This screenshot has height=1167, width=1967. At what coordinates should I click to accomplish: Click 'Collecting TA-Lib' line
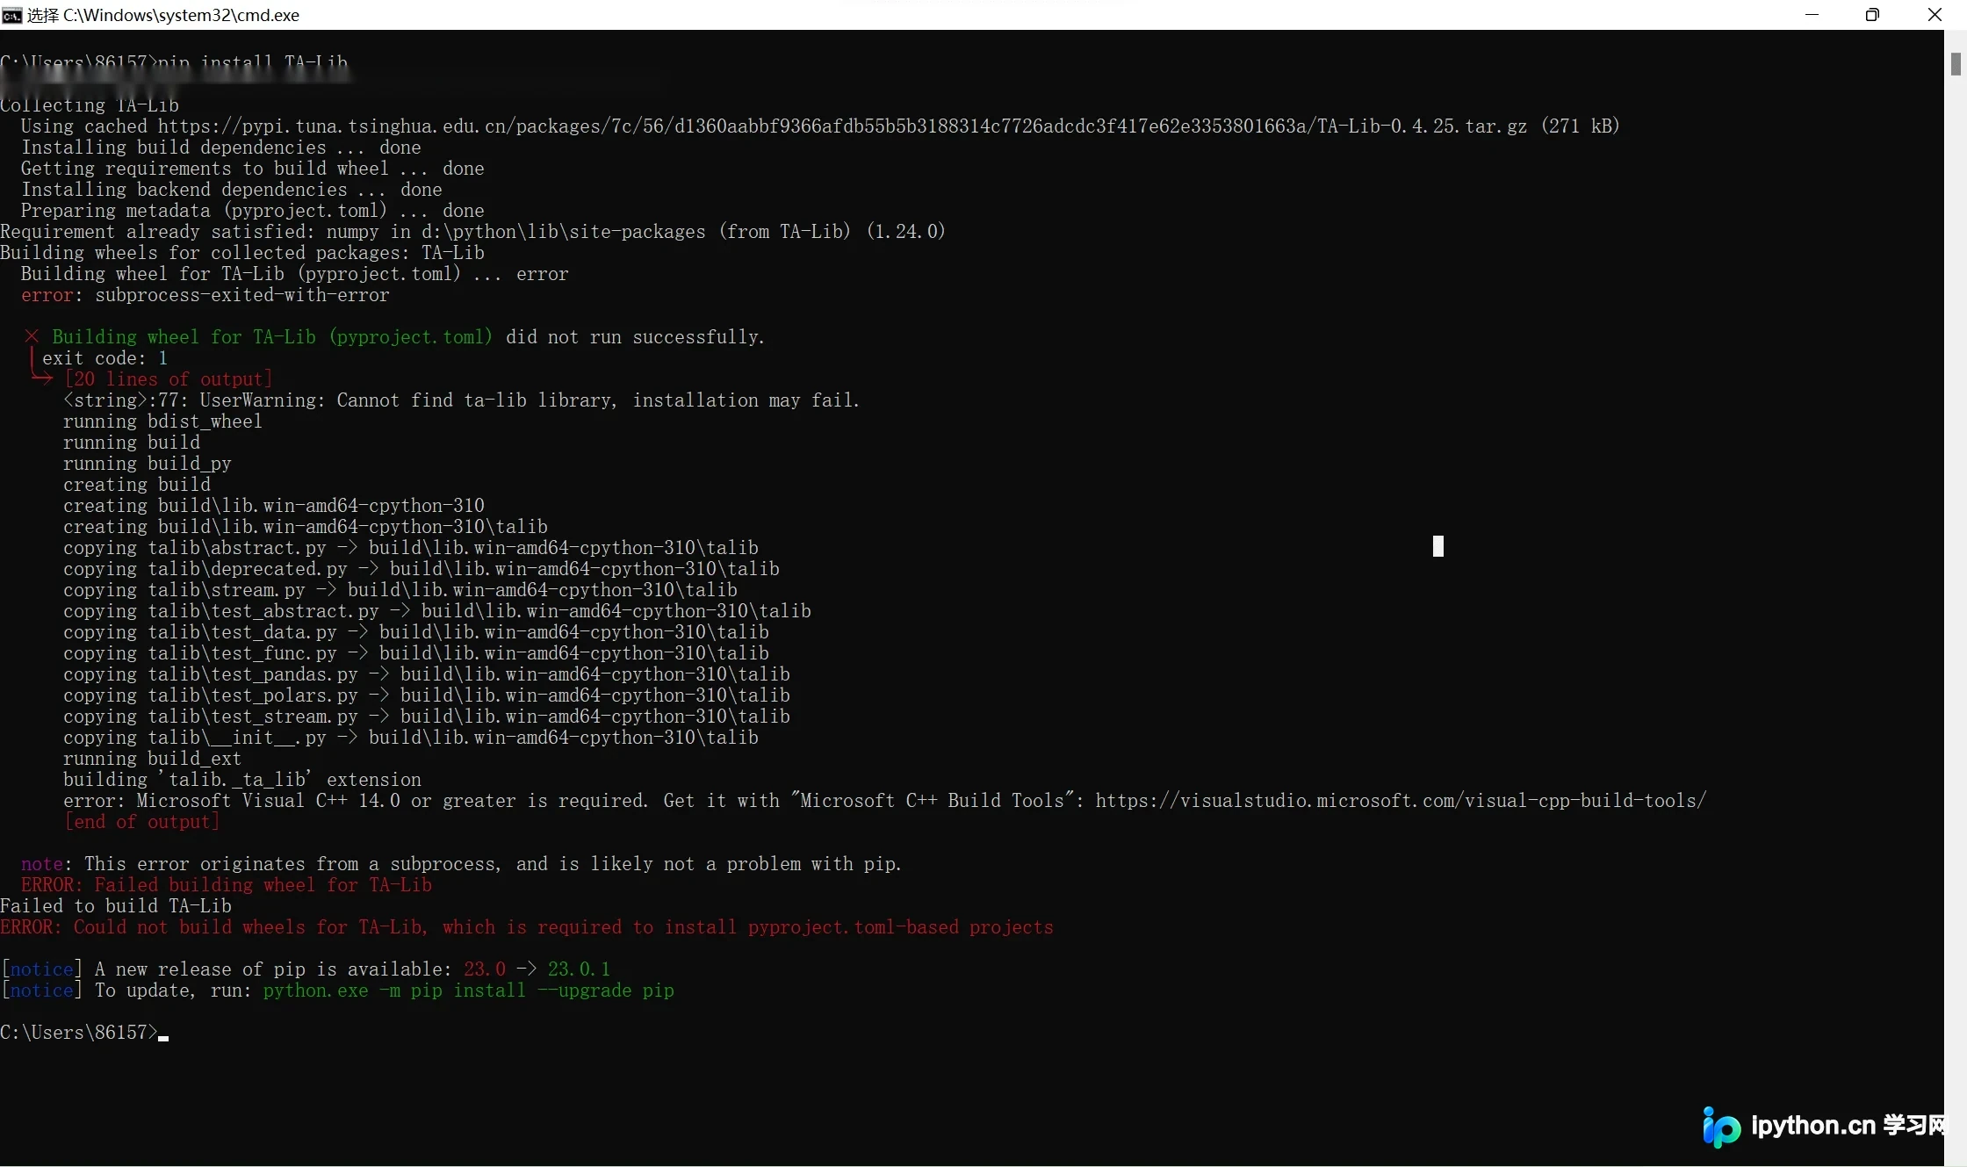tap(90, 104)
